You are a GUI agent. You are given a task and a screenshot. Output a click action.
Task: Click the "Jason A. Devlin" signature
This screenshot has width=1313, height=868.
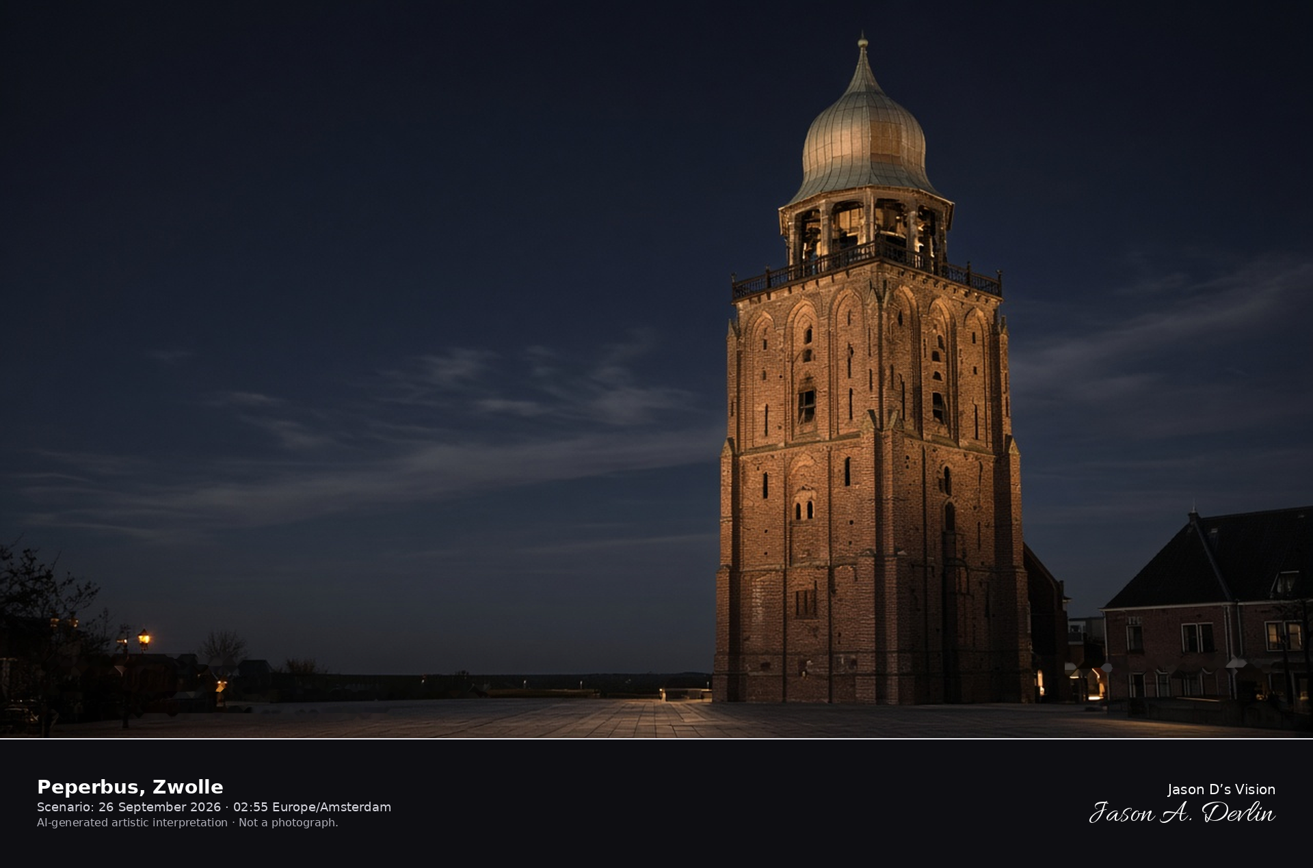pos(1182,813)
